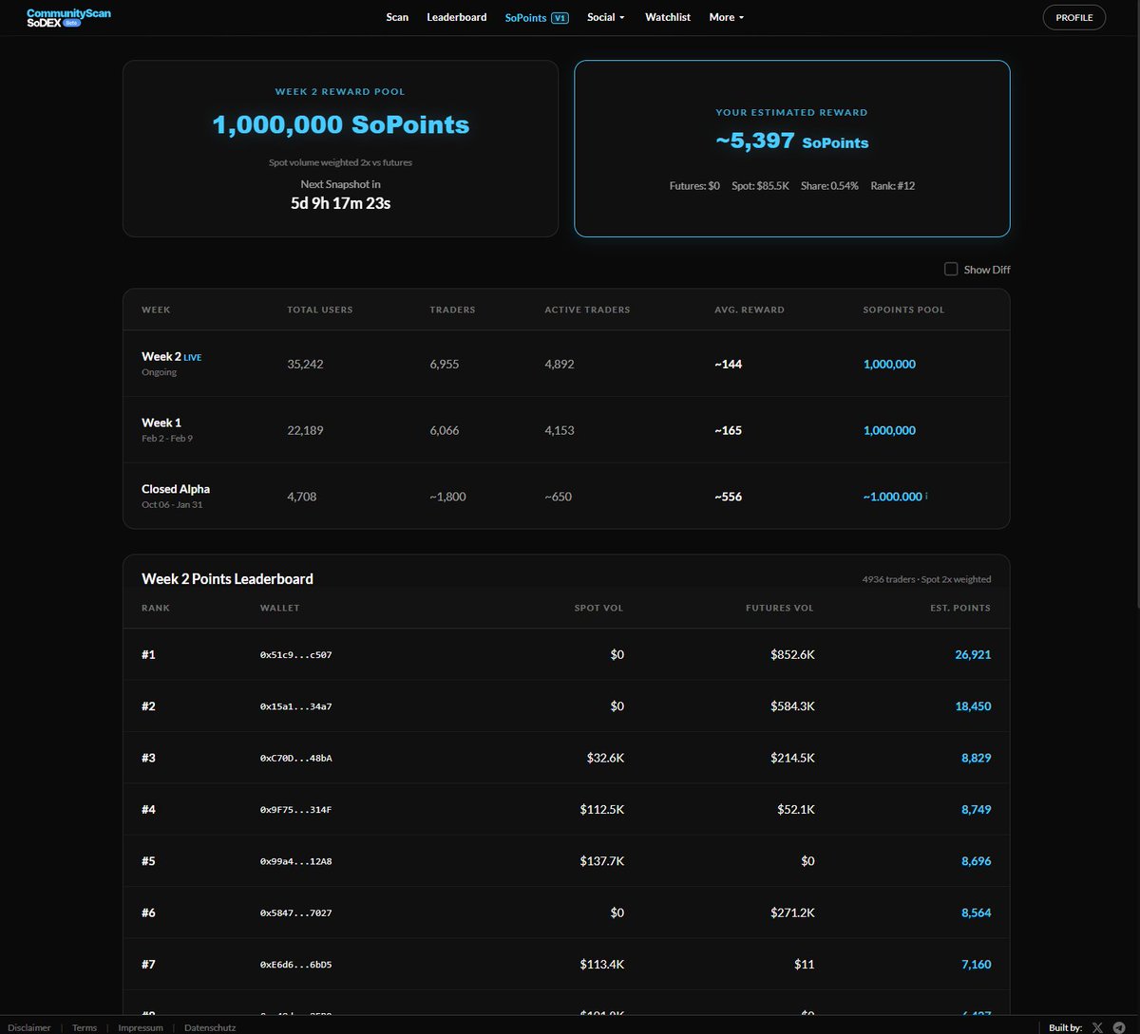1140x1034 pixels.
Task: Click the Share: 0.54% stat
Action: [829, 186]
